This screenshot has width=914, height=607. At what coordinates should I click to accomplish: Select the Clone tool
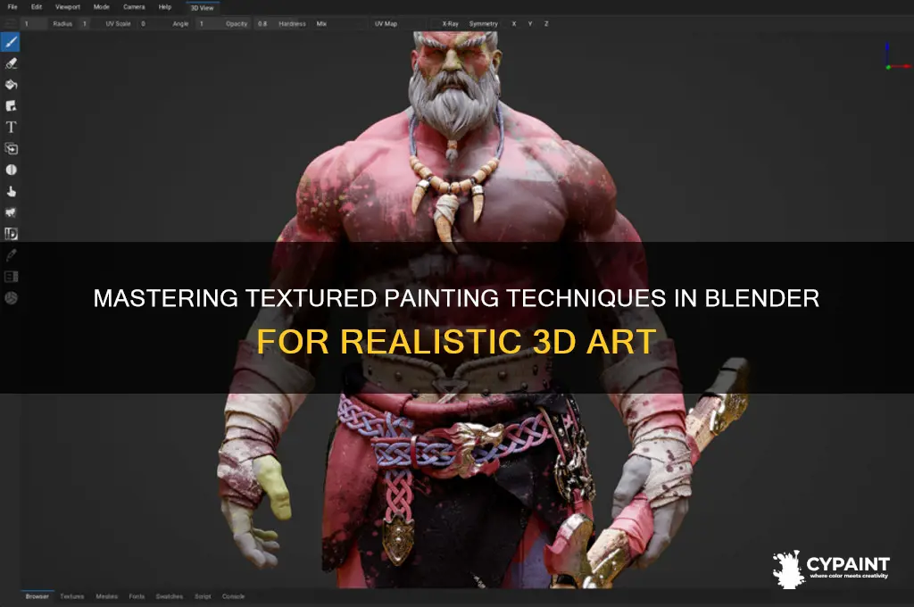click(11, 149)
